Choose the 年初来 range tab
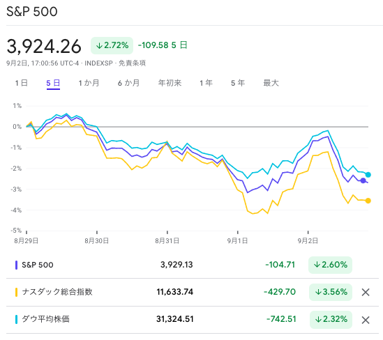The height and width of the screenshot is (340, 383). click(x=170, y=83)
